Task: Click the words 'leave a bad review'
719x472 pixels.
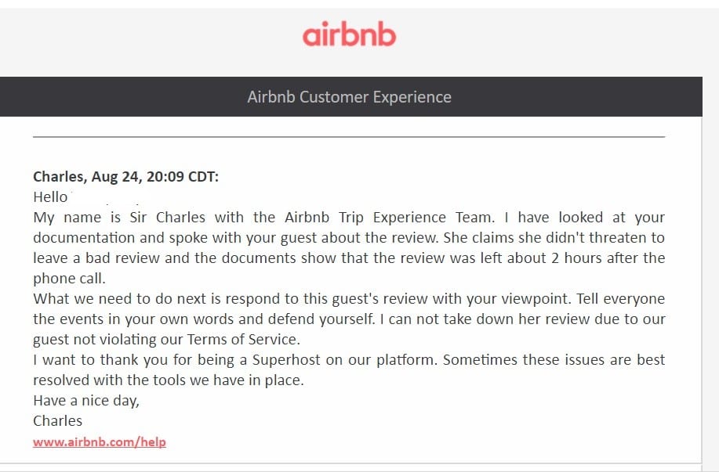Action: click(96, 258)
